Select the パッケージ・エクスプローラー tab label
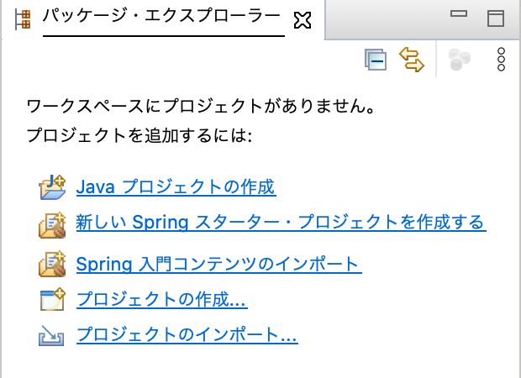 (161, 17)
